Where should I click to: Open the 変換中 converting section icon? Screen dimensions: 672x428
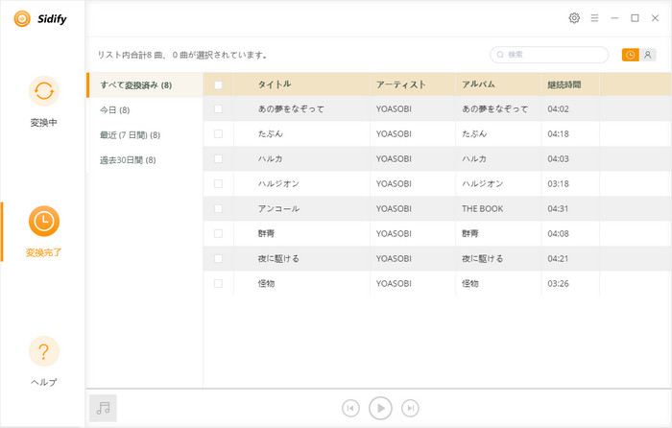point(44,91)
